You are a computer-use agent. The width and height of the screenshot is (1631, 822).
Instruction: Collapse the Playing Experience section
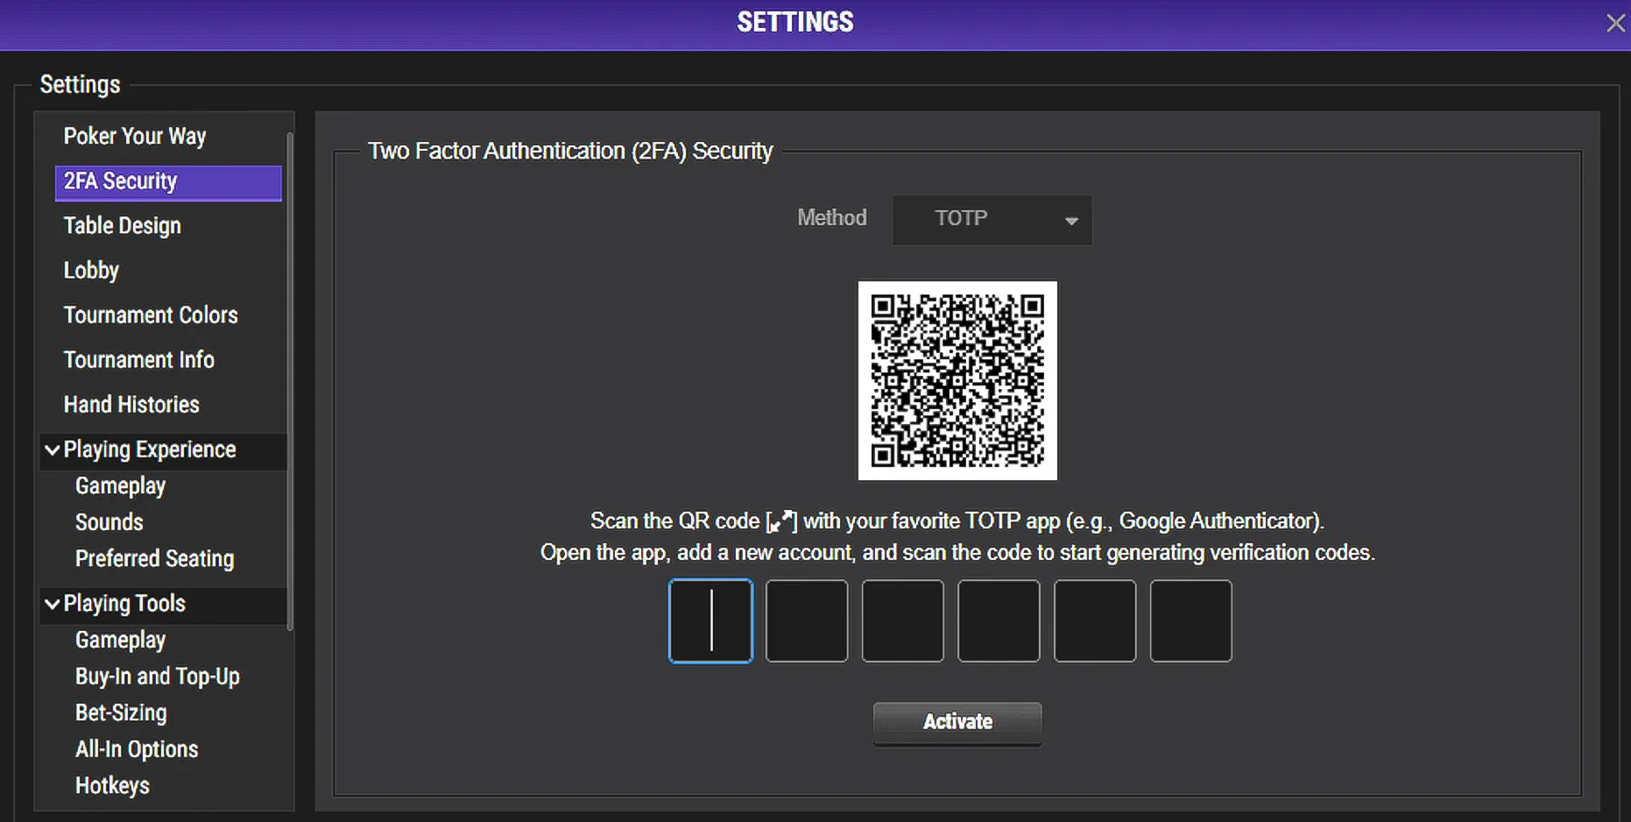coord(53,450)
